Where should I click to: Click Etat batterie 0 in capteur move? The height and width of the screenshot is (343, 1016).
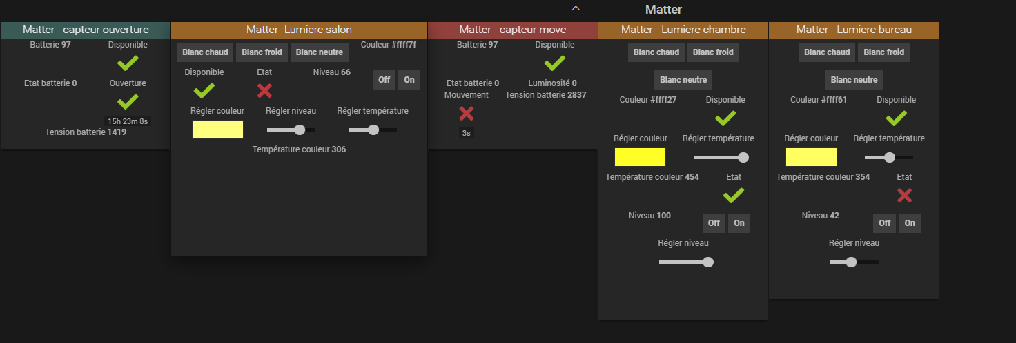click(473, 83)
